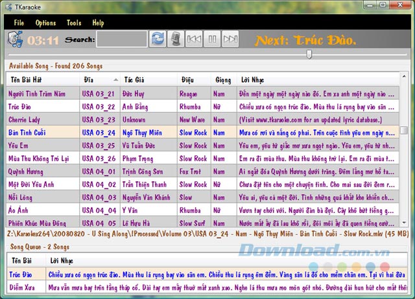Select Quỳnh Hương in the song list
This screenshot has width=415, height=299.
26,172
